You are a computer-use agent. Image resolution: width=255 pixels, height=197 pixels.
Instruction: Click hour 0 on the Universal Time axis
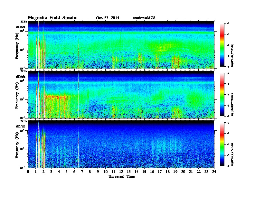28,172
